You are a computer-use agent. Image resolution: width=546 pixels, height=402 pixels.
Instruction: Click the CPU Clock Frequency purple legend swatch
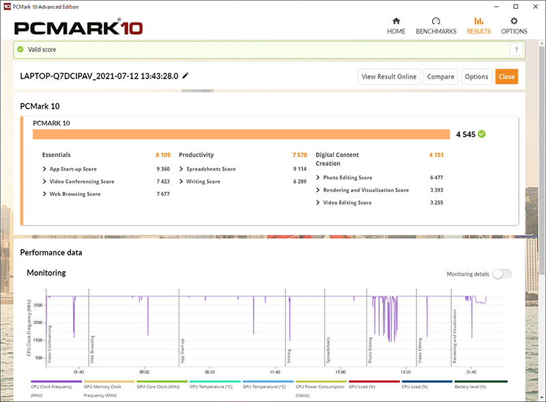[x=56, y=382]
